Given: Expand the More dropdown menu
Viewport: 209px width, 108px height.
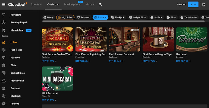Looking at the screenshot, I should click(x=90, y=4).
